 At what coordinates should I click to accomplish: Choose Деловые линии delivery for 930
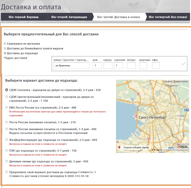pos(7,161)
